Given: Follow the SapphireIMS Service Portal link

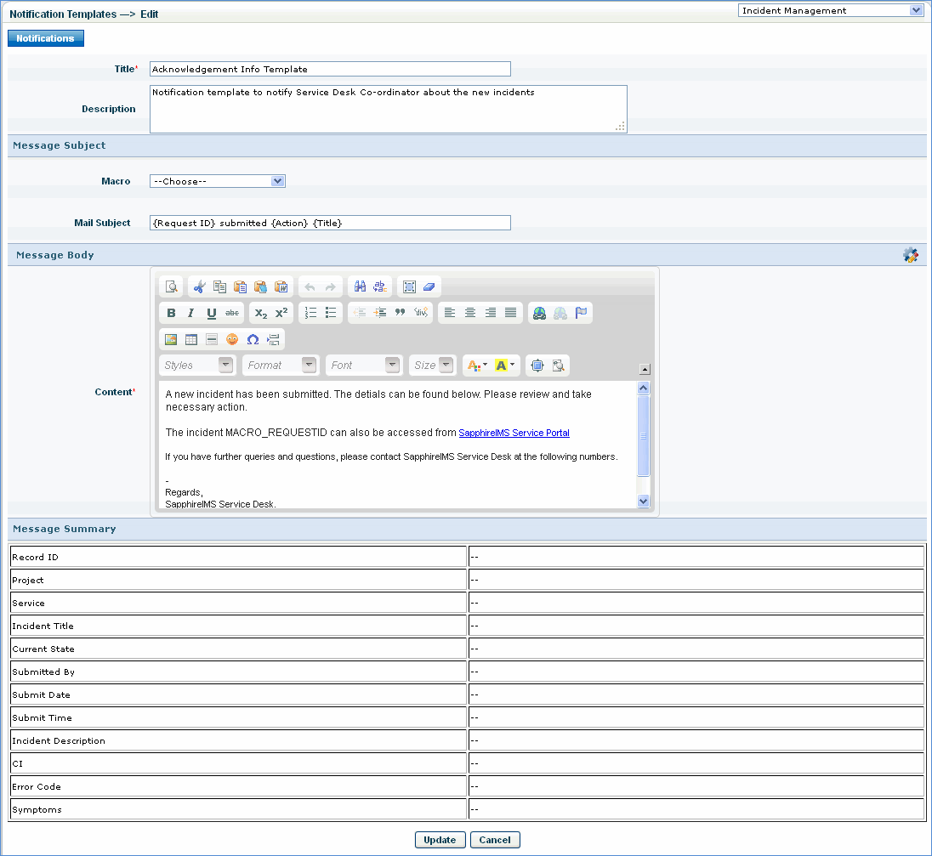Looking at the screenshot, I should point(514,434).
